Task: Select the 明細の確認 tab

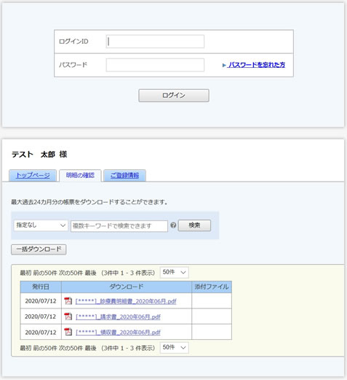Action: pos(80,175)
